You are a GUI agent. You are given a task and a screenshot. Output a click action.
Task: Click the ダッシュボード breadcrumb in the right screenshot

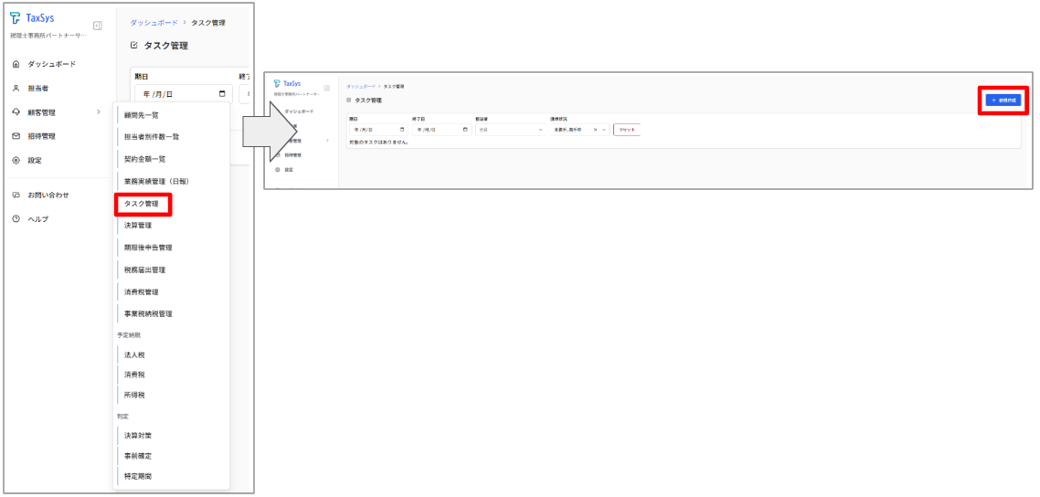(x=361, y=87)
